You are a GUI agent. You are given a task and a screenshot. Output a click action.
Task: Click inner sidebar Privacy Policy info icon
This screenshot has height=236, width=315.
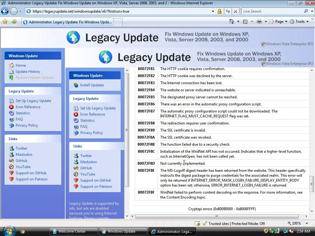tap(76, 133)
